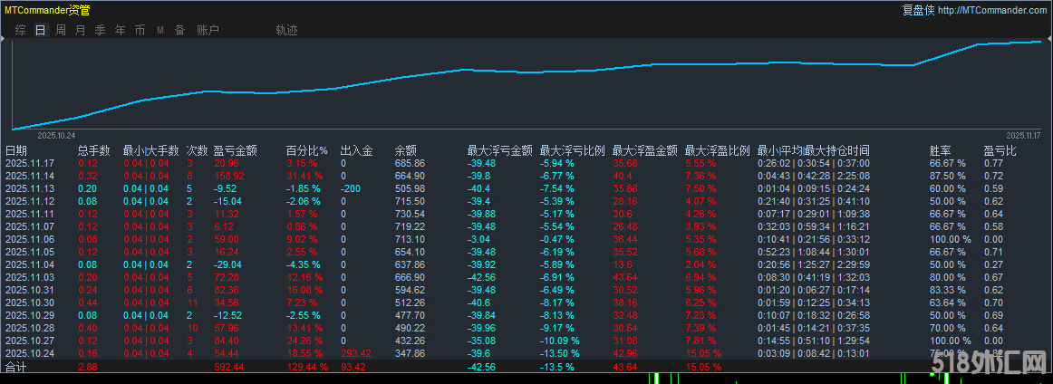This screenshot has height=384, width=1053.
Task: Click the 总手数 column header
Action: point(94,151)
